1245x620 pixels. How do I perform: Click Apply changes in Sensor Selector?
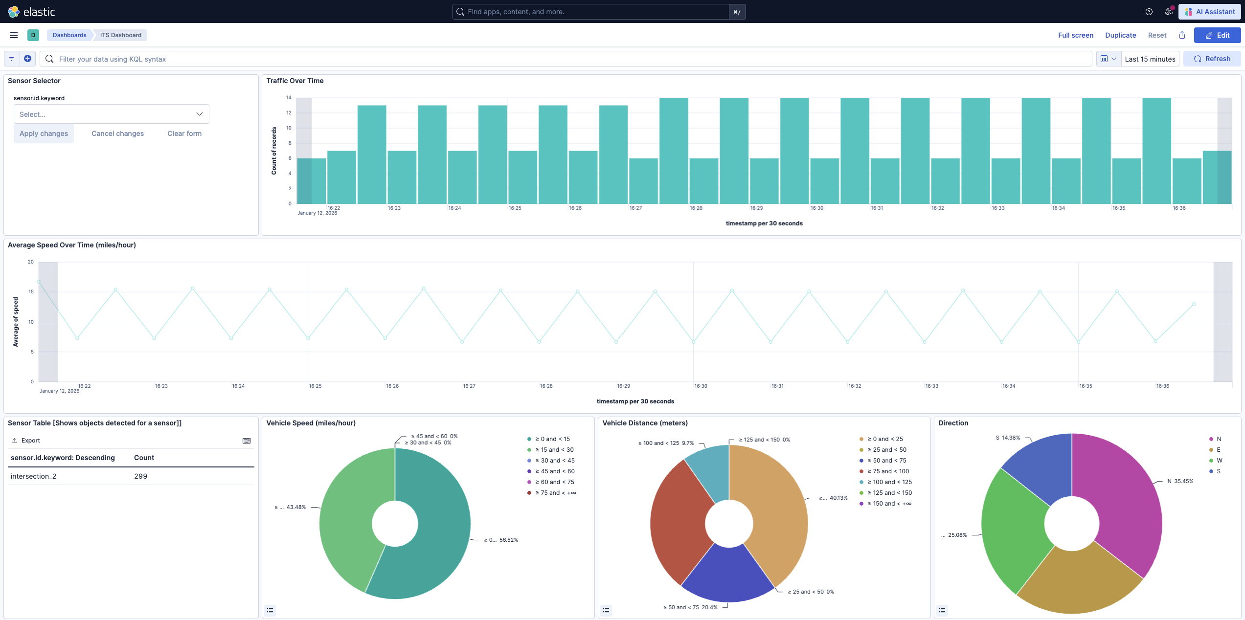pyautogui.click(x=44, y=133)
